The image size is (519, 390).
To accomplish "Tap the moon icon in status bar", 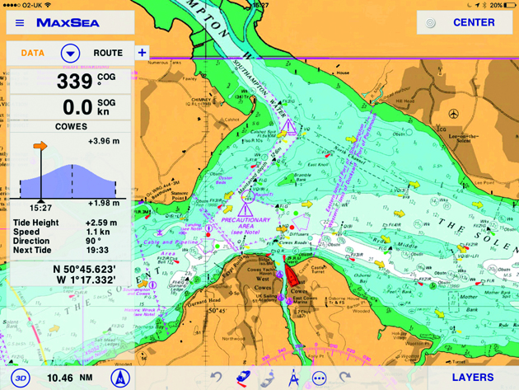I will tap(470, 5).
